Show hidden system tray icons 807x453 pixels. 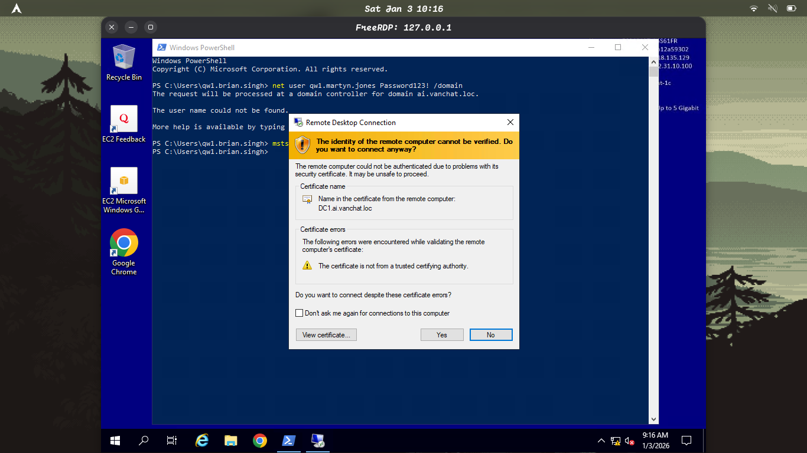coord(601,441)
